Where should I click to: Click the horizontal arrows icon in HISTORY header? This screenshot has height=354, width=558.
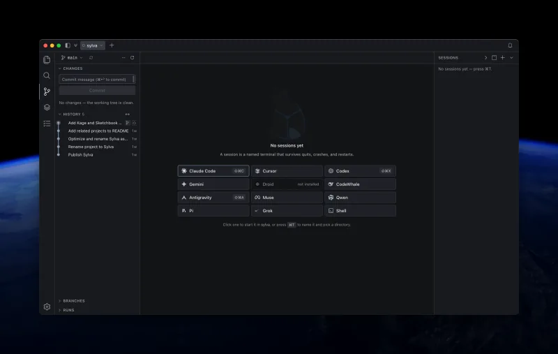point(128,115)
